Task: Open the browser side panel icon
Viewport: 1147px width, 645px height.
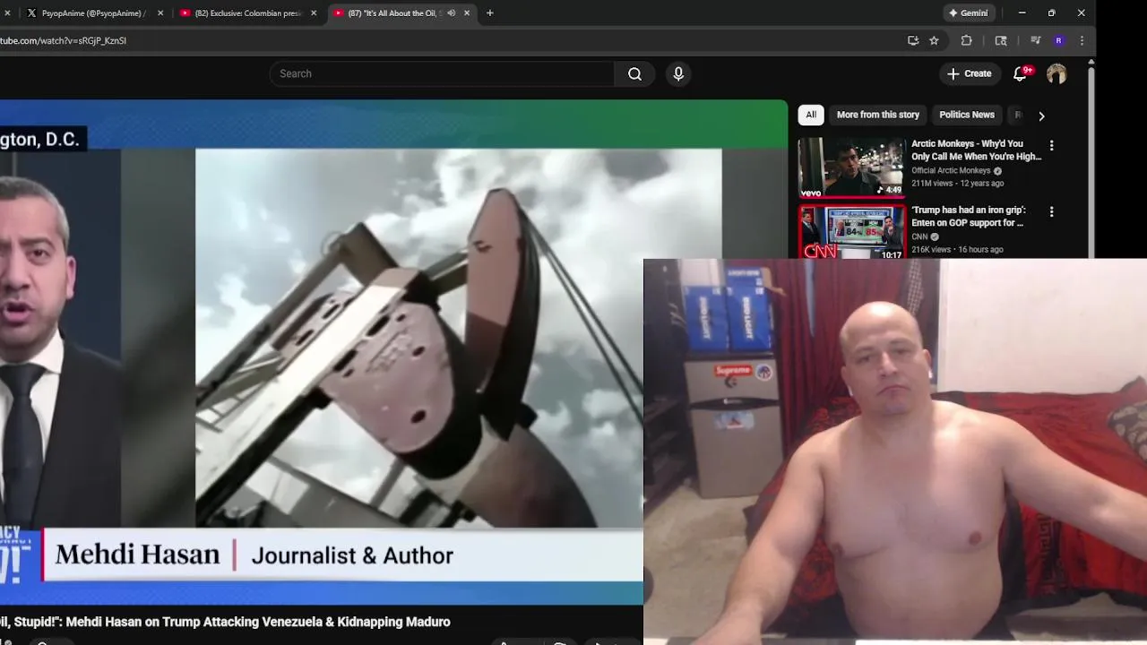Action: tap(1001, 40)
